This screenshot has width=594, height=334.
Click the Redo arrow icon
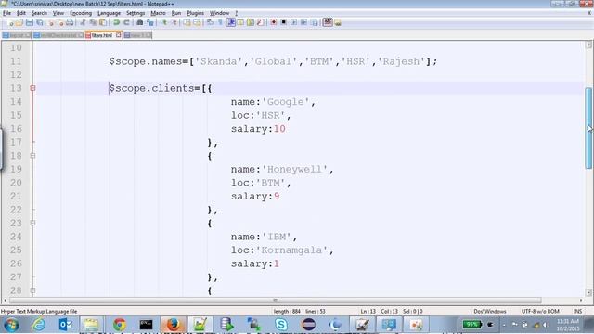[x=126, y=22]
